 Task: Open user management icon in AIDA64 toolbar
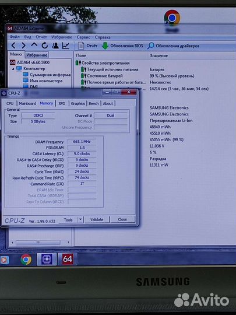(55, 46)
